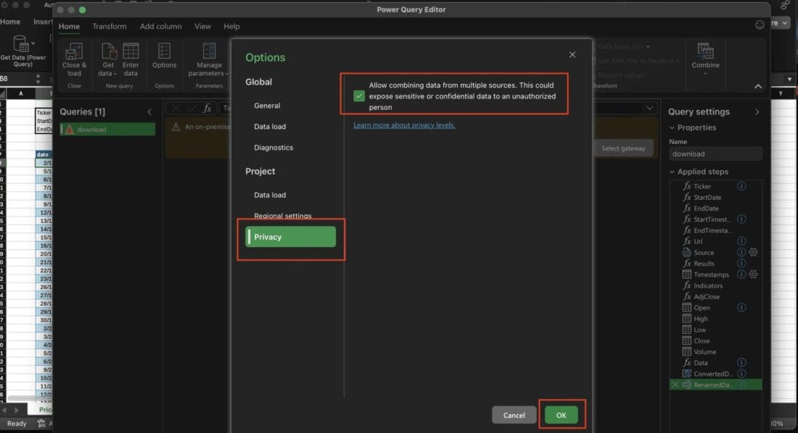Click the info icon beside Source step
The width and height of the screenshot is (798, 433).
click(741, 252)
